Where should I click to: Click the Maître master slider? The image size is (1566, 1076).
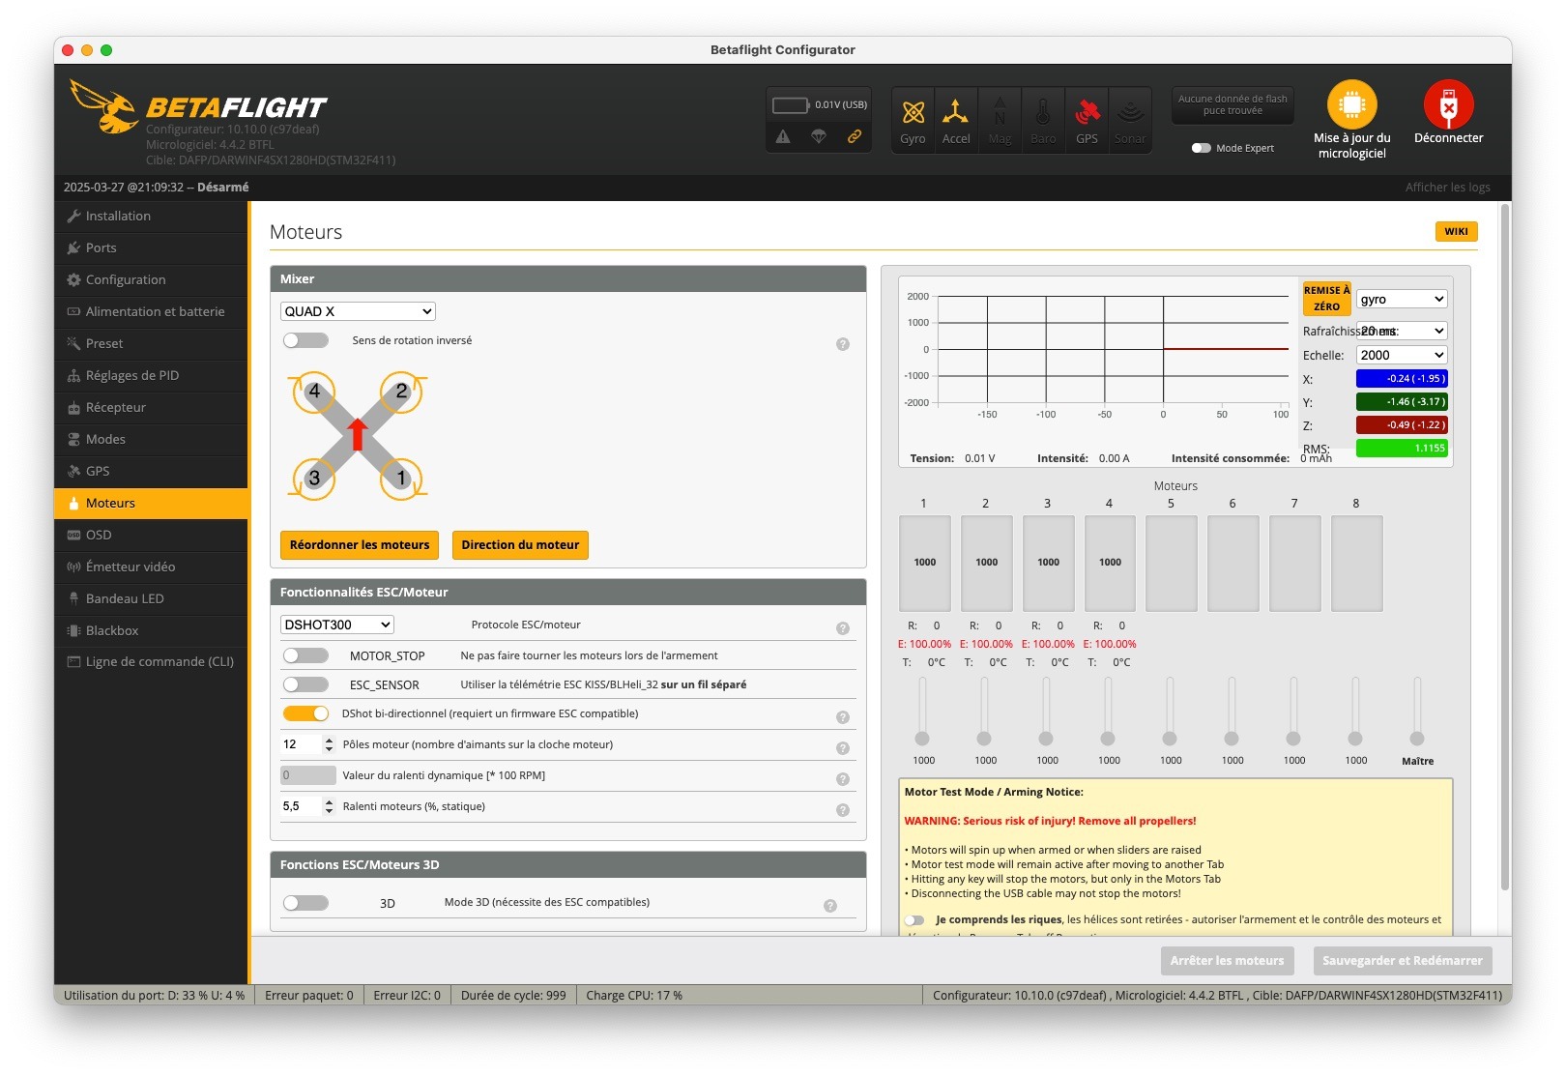point(1417,711)
